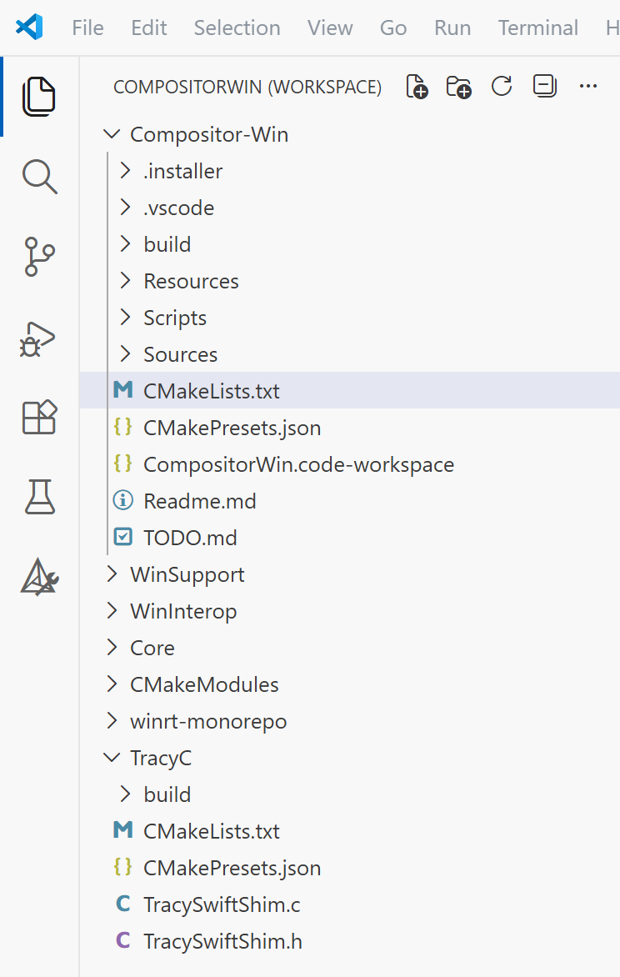
Task: Open the Search view icon
Action: (x=39, y=176)
